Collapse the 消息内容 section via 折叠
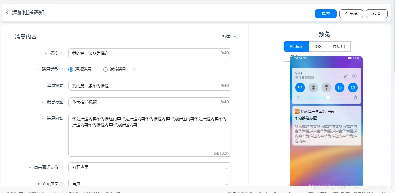Screen dimensions: 395x193 click(230, 37)
